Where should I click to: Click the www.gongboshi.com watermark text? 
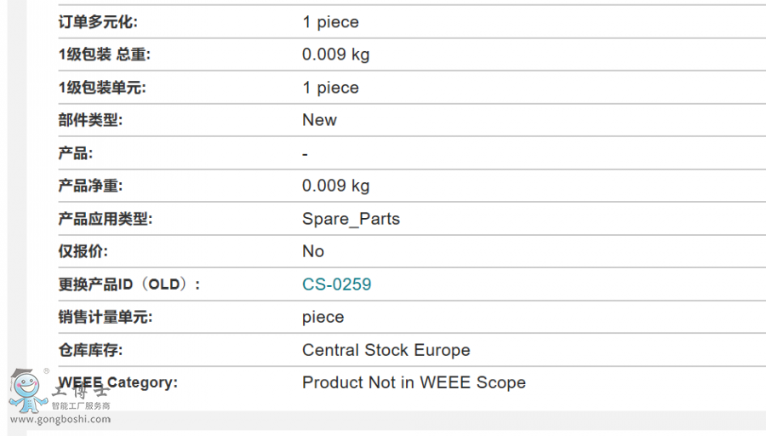(60, 419)
